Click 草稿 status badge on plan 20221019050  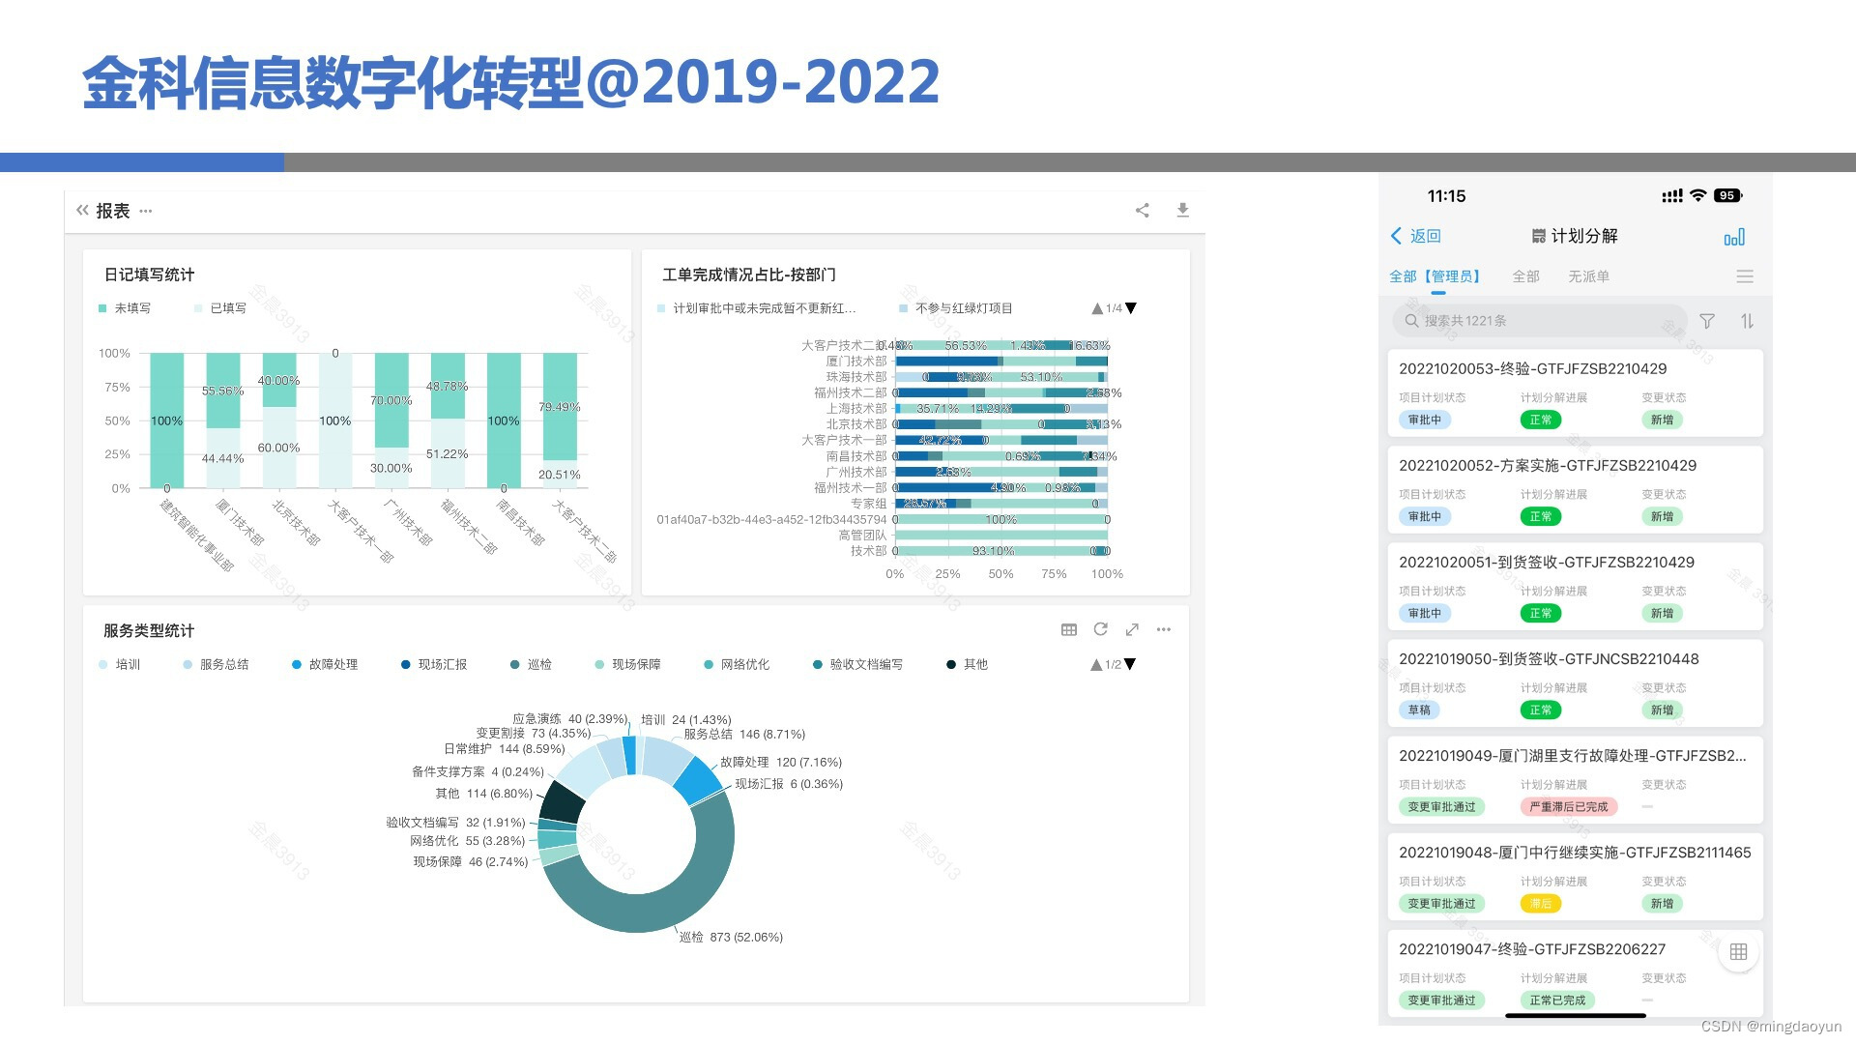tap(1419, 710)
